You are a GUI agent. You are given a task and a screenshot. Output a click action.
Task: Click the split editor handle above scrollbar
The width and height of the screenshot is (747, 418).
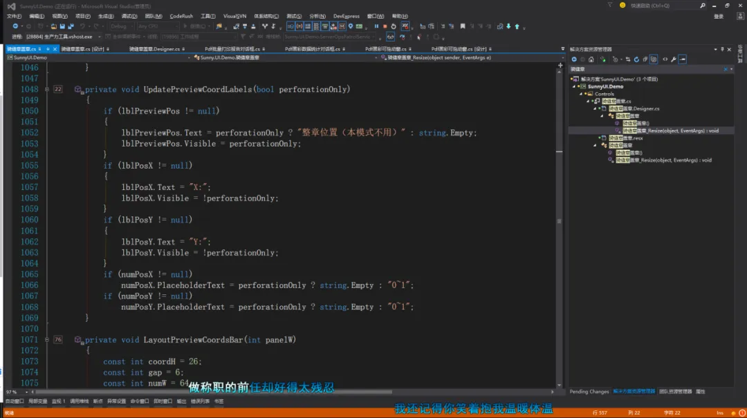tap(560, 65)
